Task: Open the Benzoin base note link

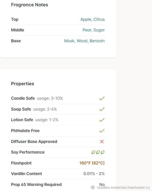Action: 97,41
